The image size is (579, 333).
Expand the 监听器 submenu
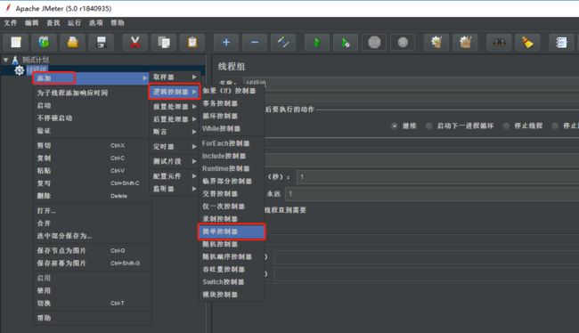coord(175,189)
